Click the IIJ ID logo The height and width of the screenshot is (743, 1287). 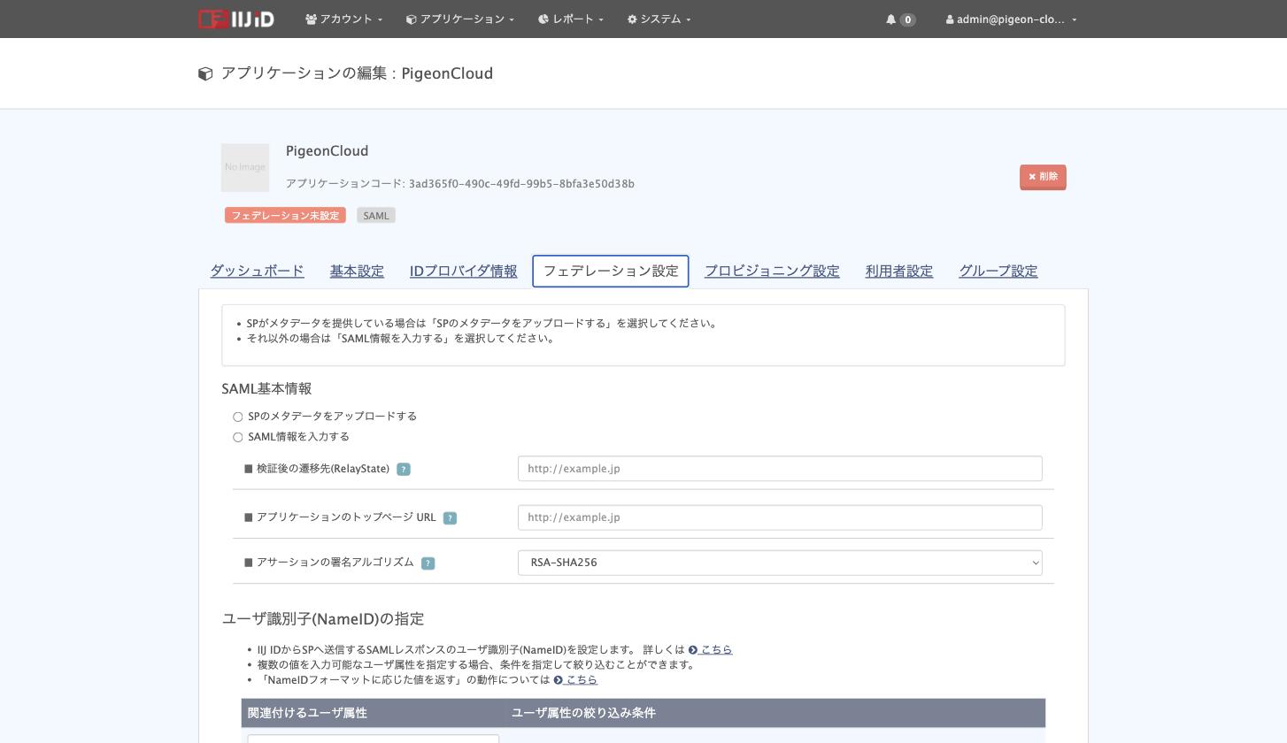236,19
